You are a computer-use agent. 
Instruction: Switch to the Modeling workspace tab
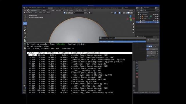pos(56,8)
